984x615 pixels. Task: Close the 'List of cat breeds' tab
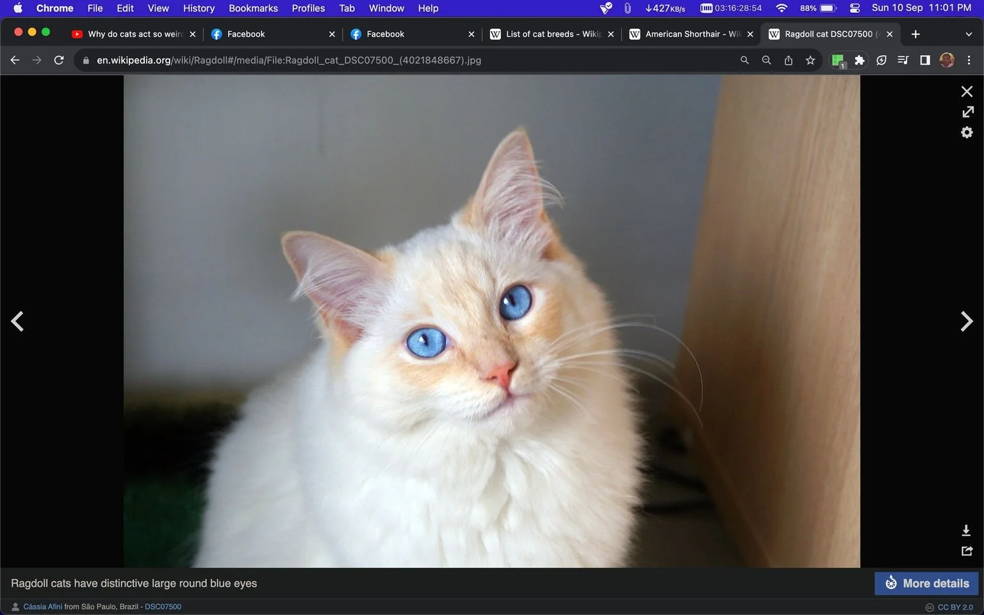click(x=611, y=34)
